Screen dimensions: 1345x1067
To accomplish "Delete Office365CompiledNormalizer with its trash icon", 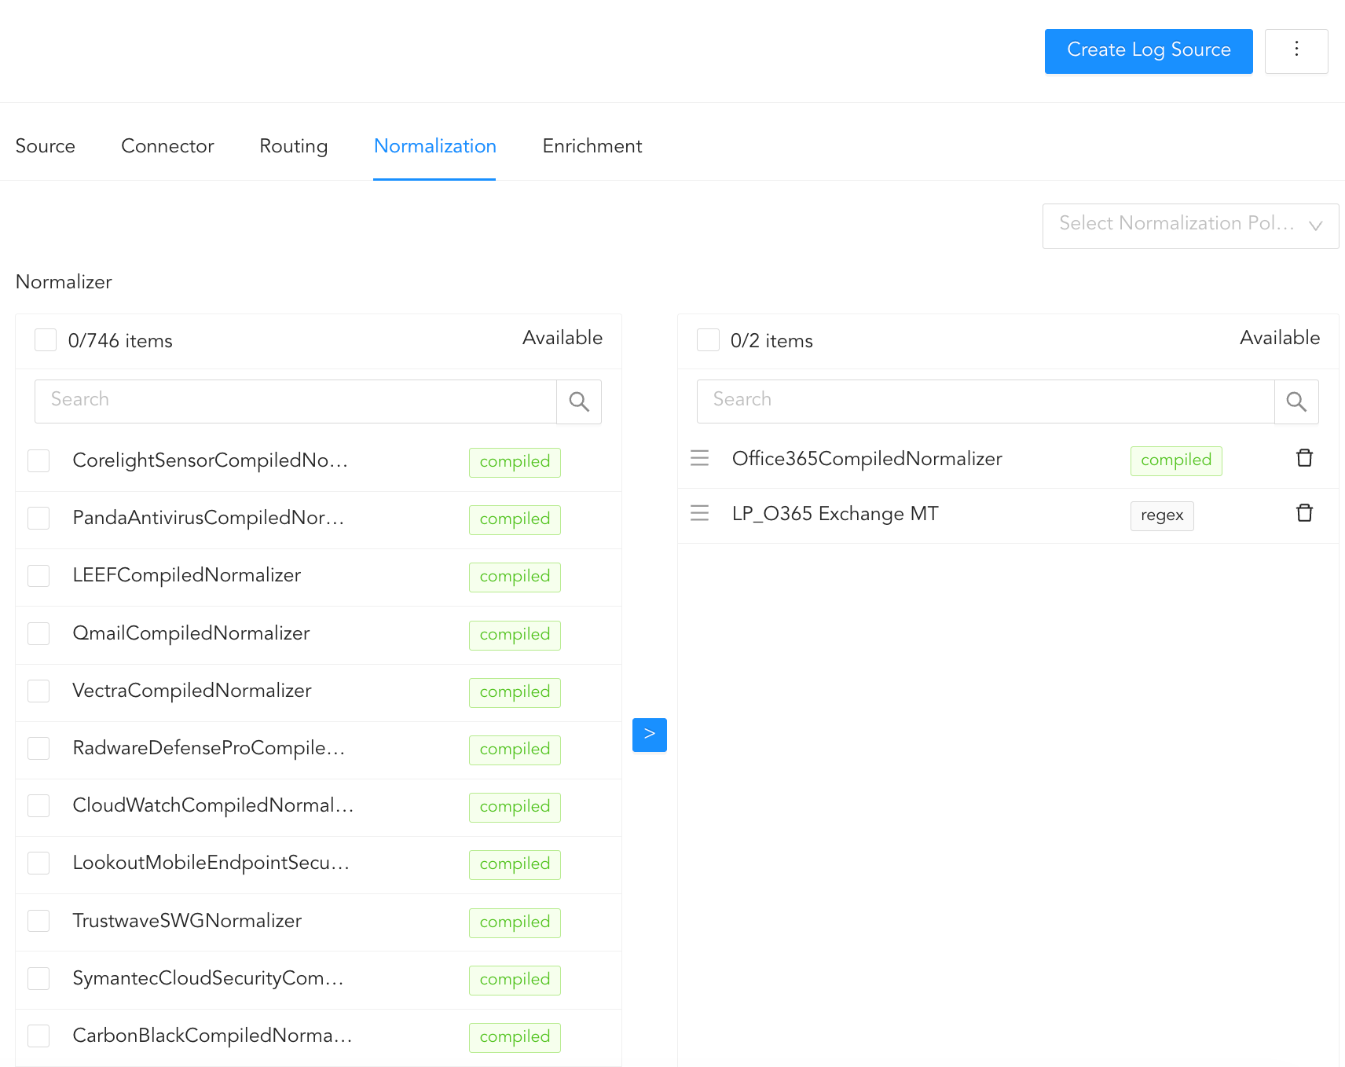I will (x=1304, y=458).
